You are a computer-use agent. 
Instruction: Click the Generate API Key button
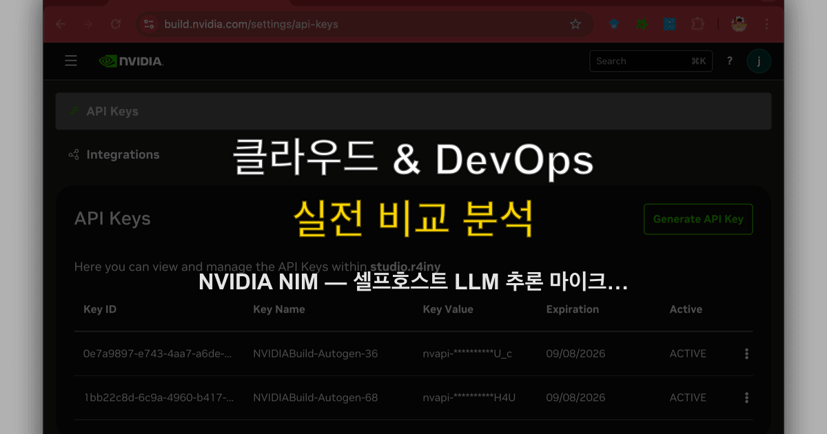[698, 219]
